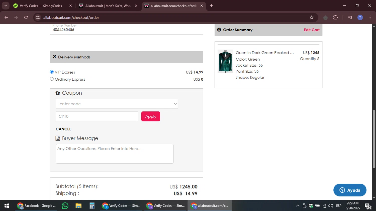The image size is (376, 211).
Task: Open the Ayuda help widget
Action: [x=350, y=190]
